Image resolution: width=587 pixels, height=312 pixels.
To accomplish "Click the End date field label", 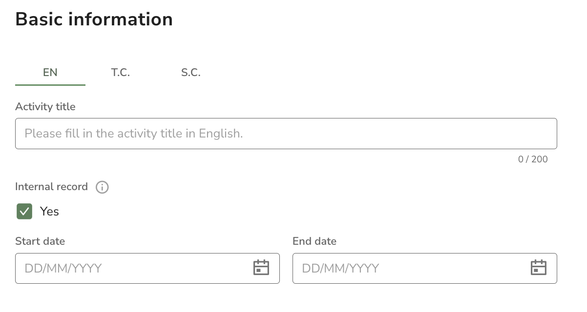I will (314, 241).
